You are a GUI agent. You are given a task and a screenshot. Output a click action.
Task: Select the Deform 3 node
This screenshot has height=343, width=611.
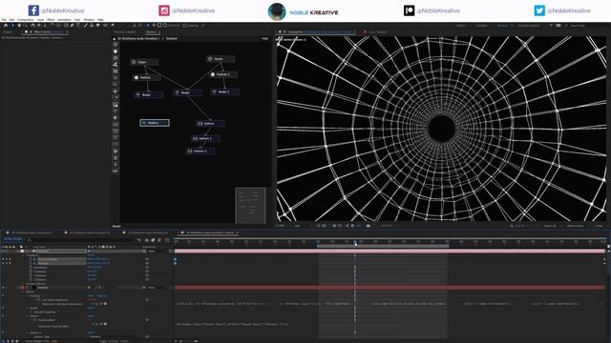[x=200, y=151]
